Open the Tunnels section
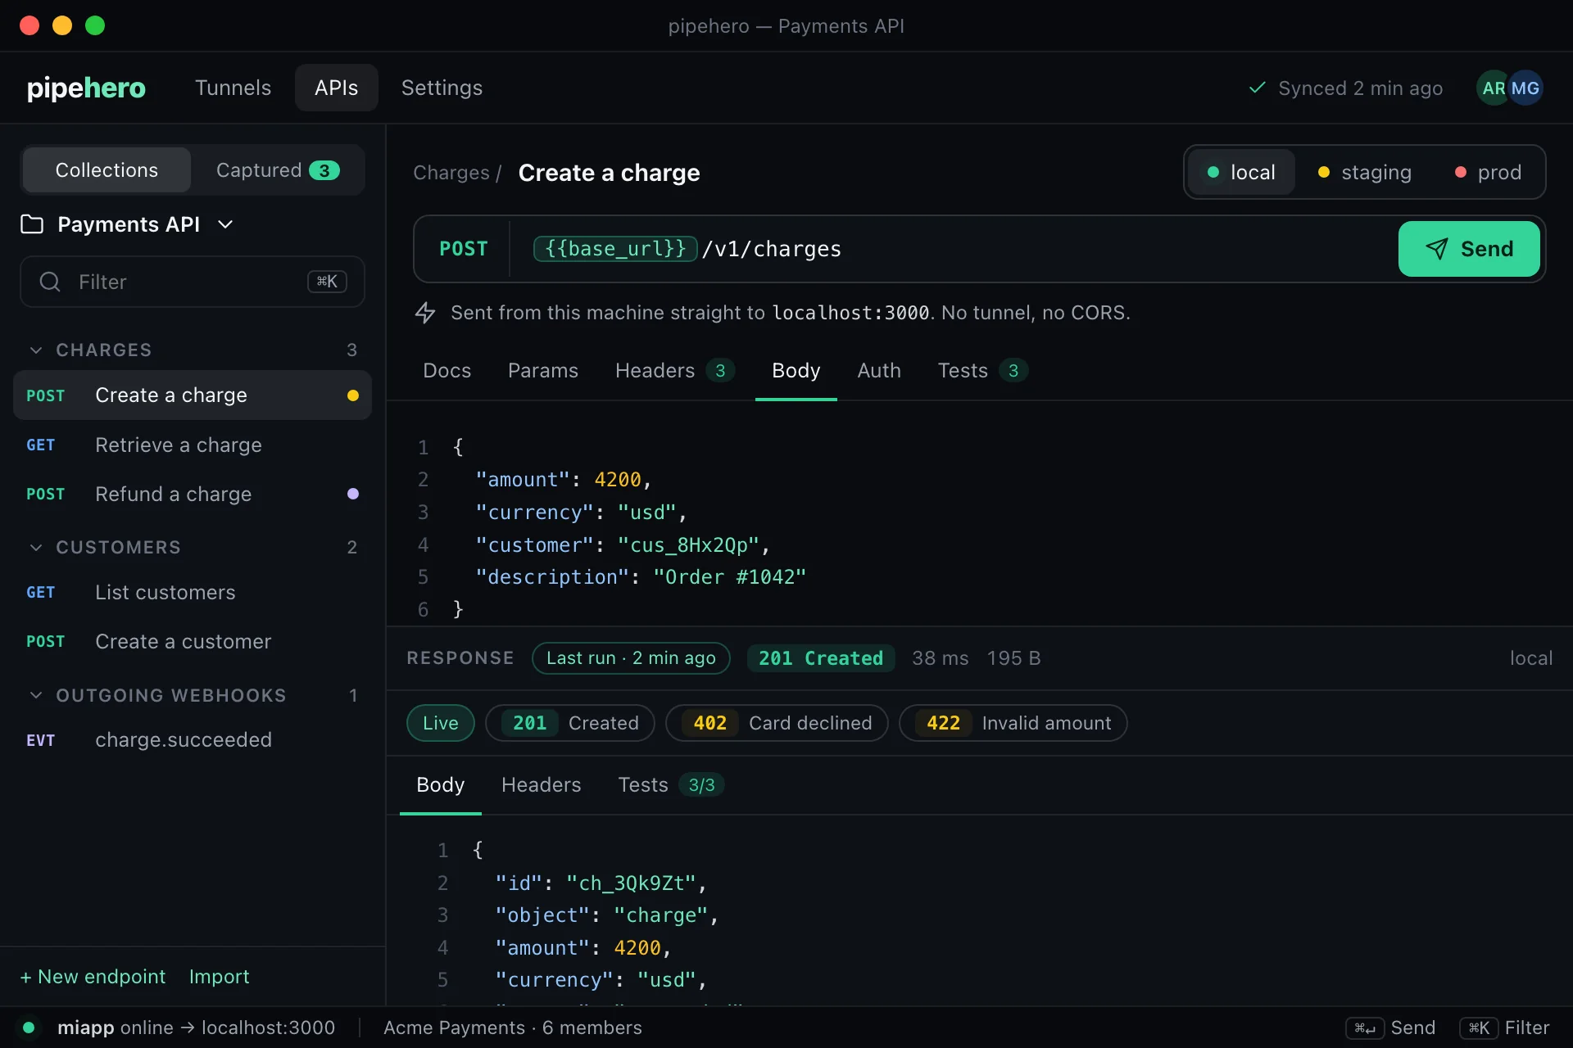This screenshot has width=1573, height=1048. 233,88
